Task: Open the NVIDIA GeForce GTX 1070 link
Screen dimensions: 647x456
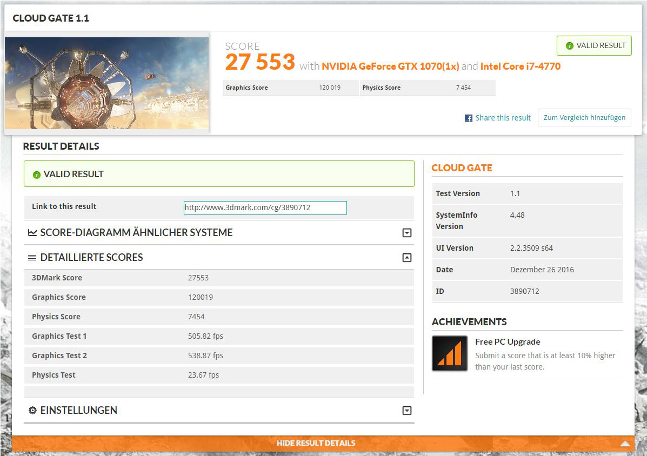Action: click(390, 66)
